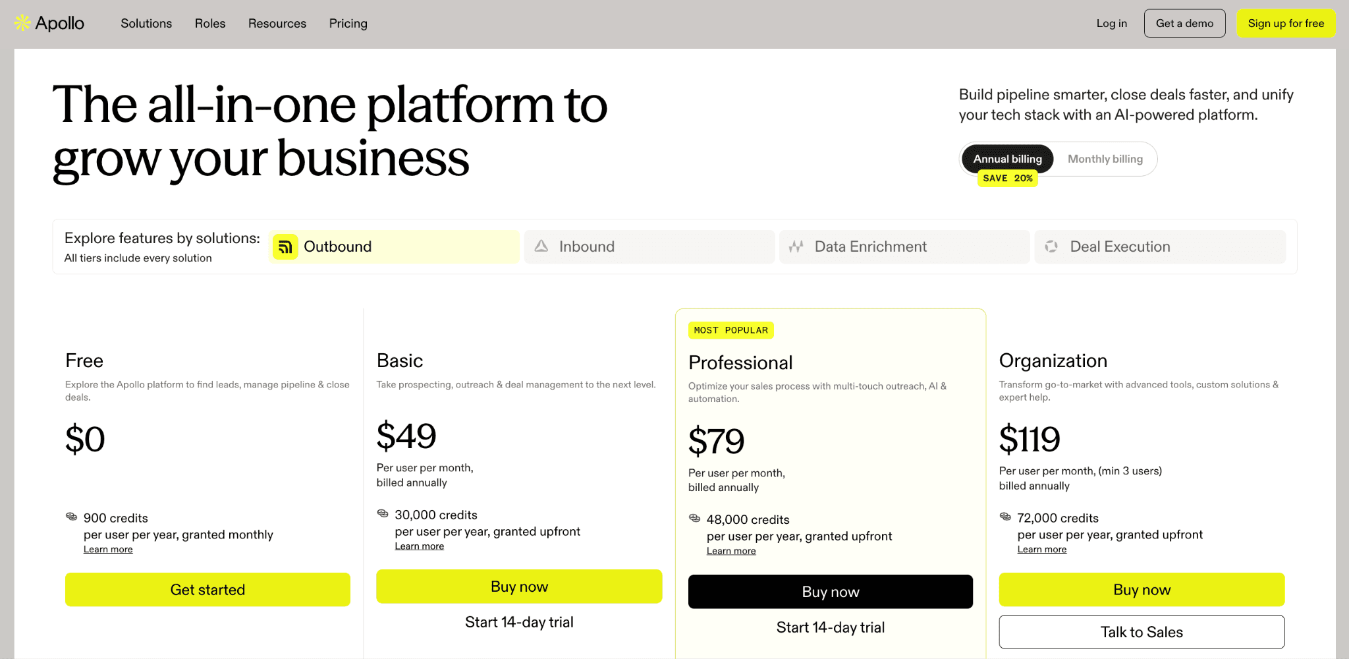Viewport: 1349px width, 659px height.
Task: Open the Solutions navigation menu
Action: 146,24
